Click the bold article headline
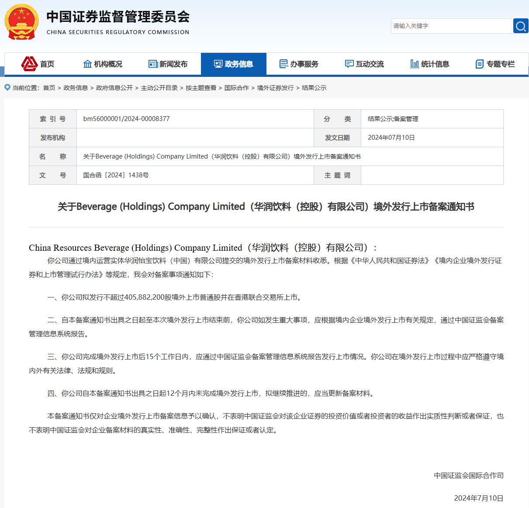529x508 pixels. pos(266,207)
